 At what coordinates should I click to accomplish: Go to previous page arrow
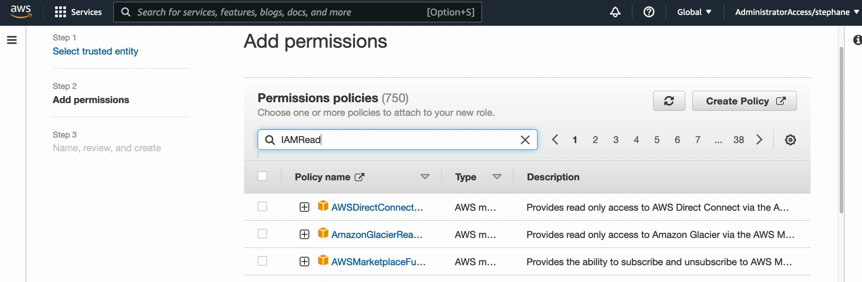click(555, 140)
